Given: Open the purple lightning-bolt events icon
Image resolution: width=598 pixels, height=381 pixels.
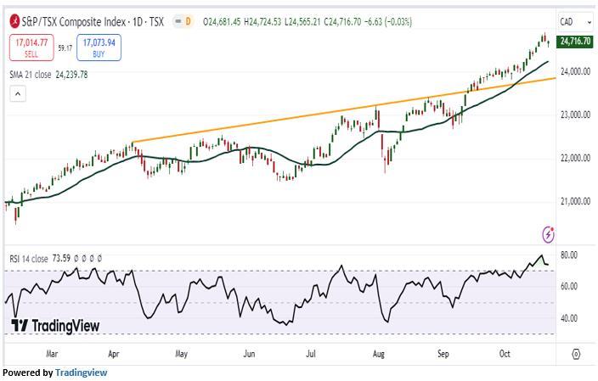Looking at the screenshot, I should coord(548,233).
